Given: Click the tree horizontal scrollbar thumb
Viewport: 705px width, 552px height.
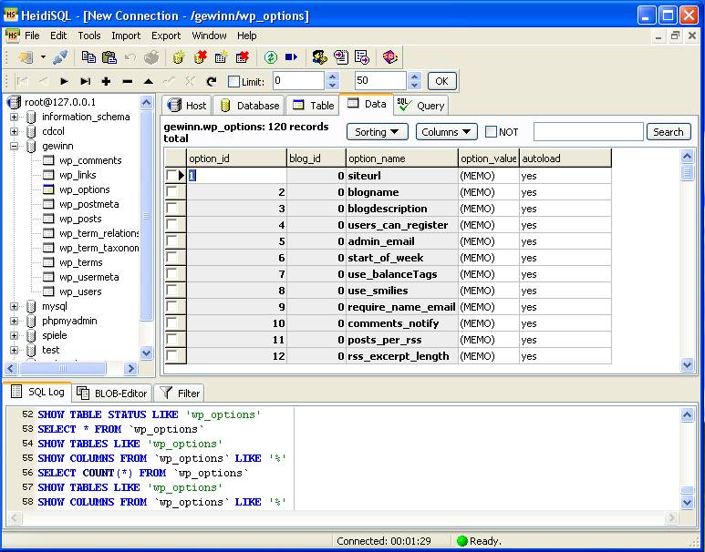Looking at the screenshot, I should (63, 369).
